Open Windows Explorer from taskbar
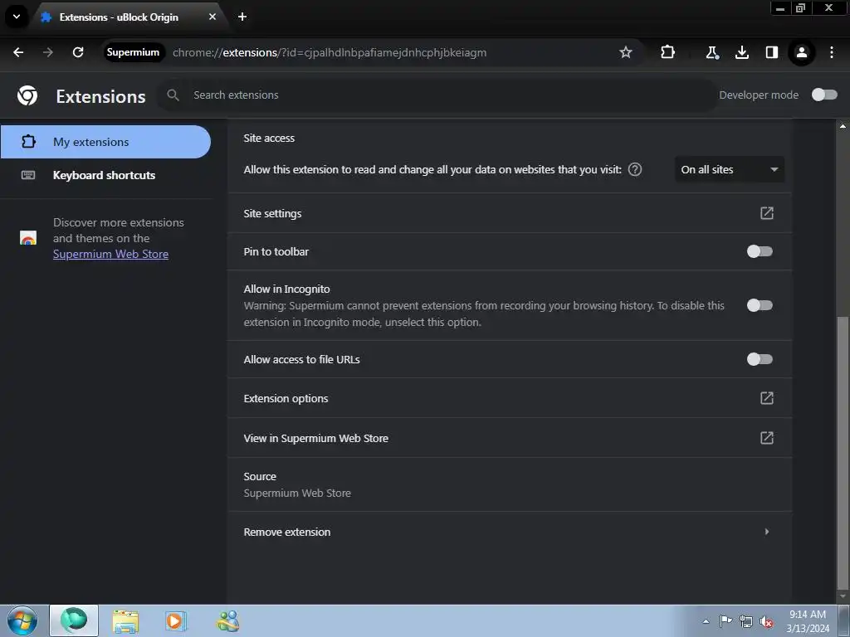This screenshot has width=850, height=637. (x=126, y=621)
